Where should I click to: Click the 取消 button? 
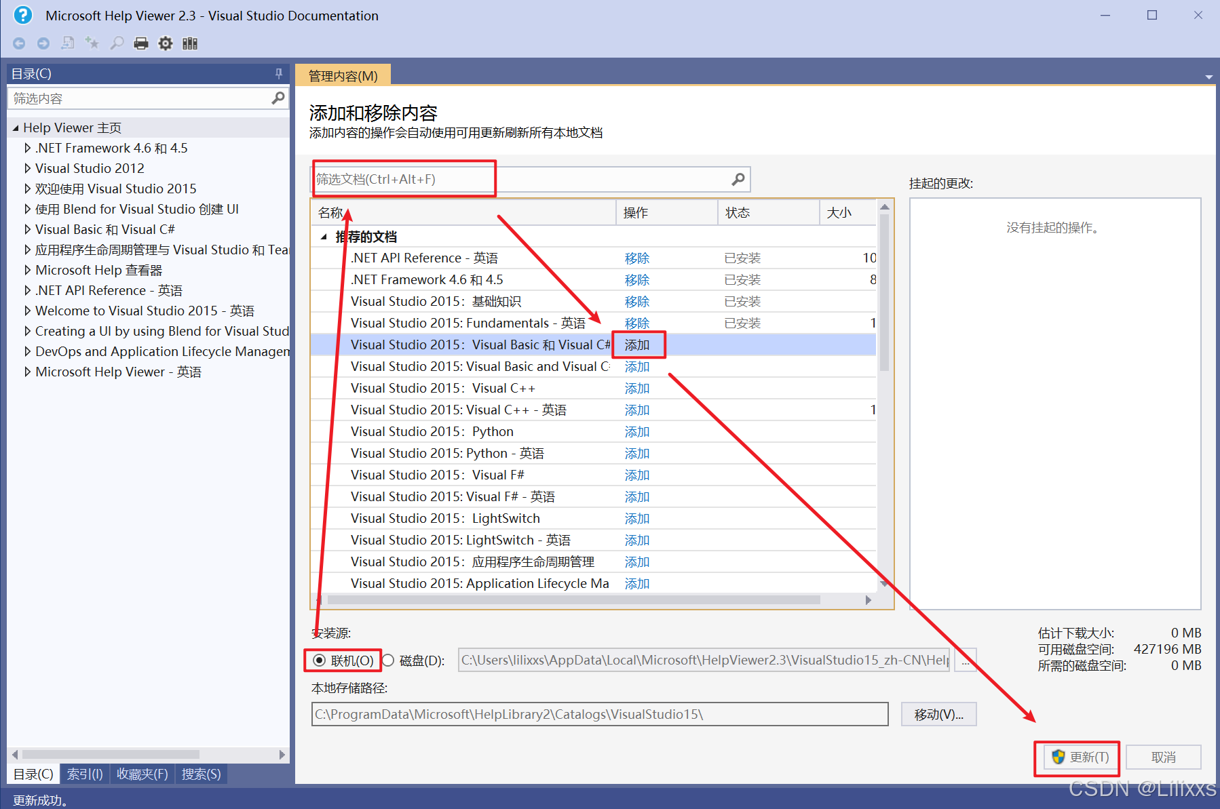point(1164,757)
